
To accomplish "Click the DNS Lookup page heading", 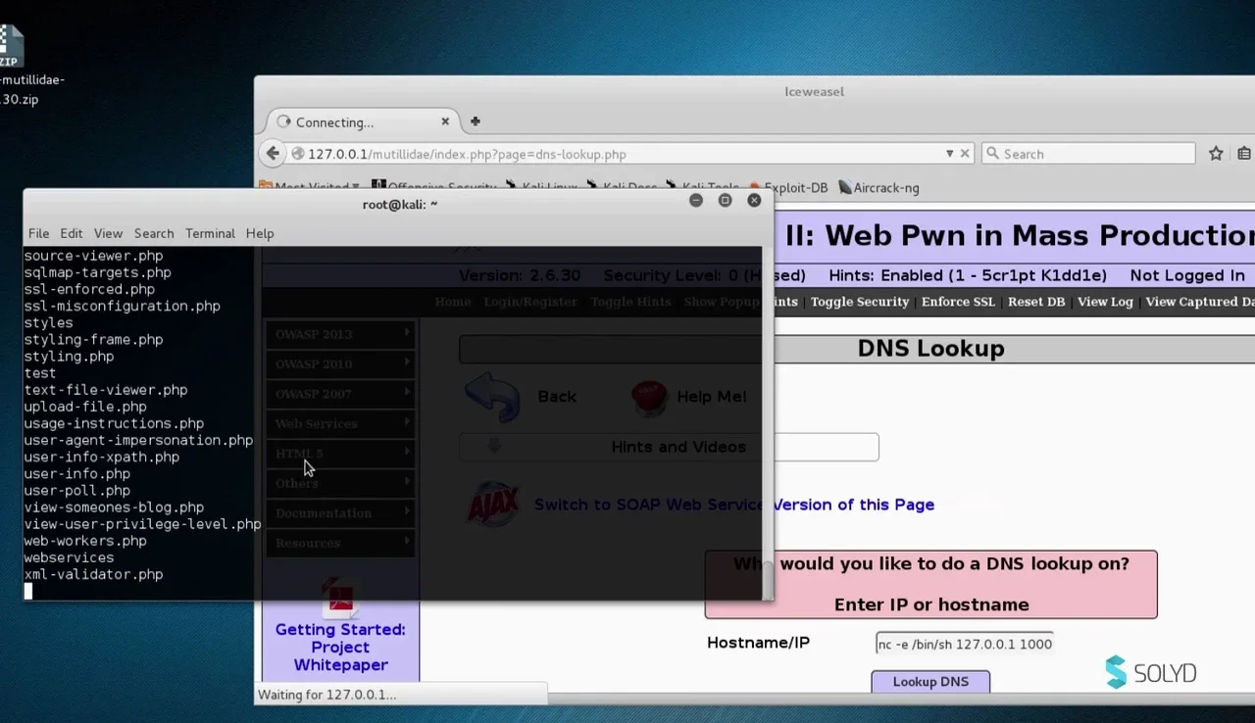I will pos(930,349).
